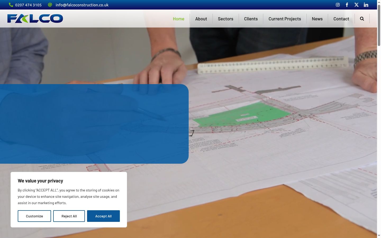381x238 pixels.
Task: Open the Current Projects menu item
Action: (285, 19)
